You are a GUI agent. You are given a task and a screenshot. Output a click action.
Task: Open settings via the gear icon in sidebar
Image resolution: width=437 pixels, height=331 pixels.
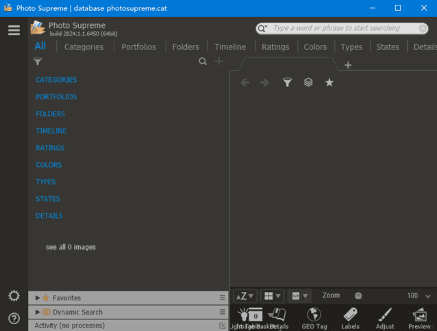14,295
